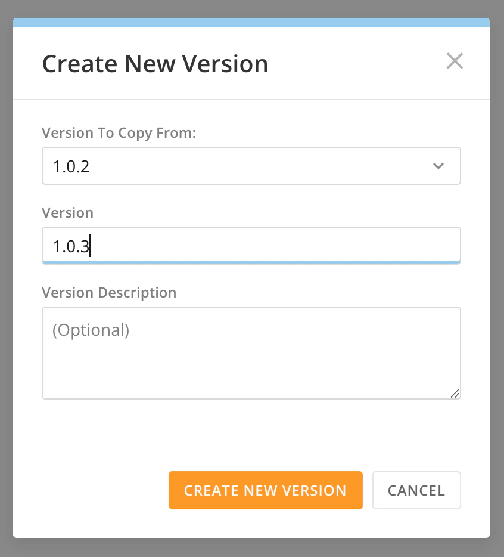
Task: Grab the textarea resize handle icon
Action: point(455,393)
